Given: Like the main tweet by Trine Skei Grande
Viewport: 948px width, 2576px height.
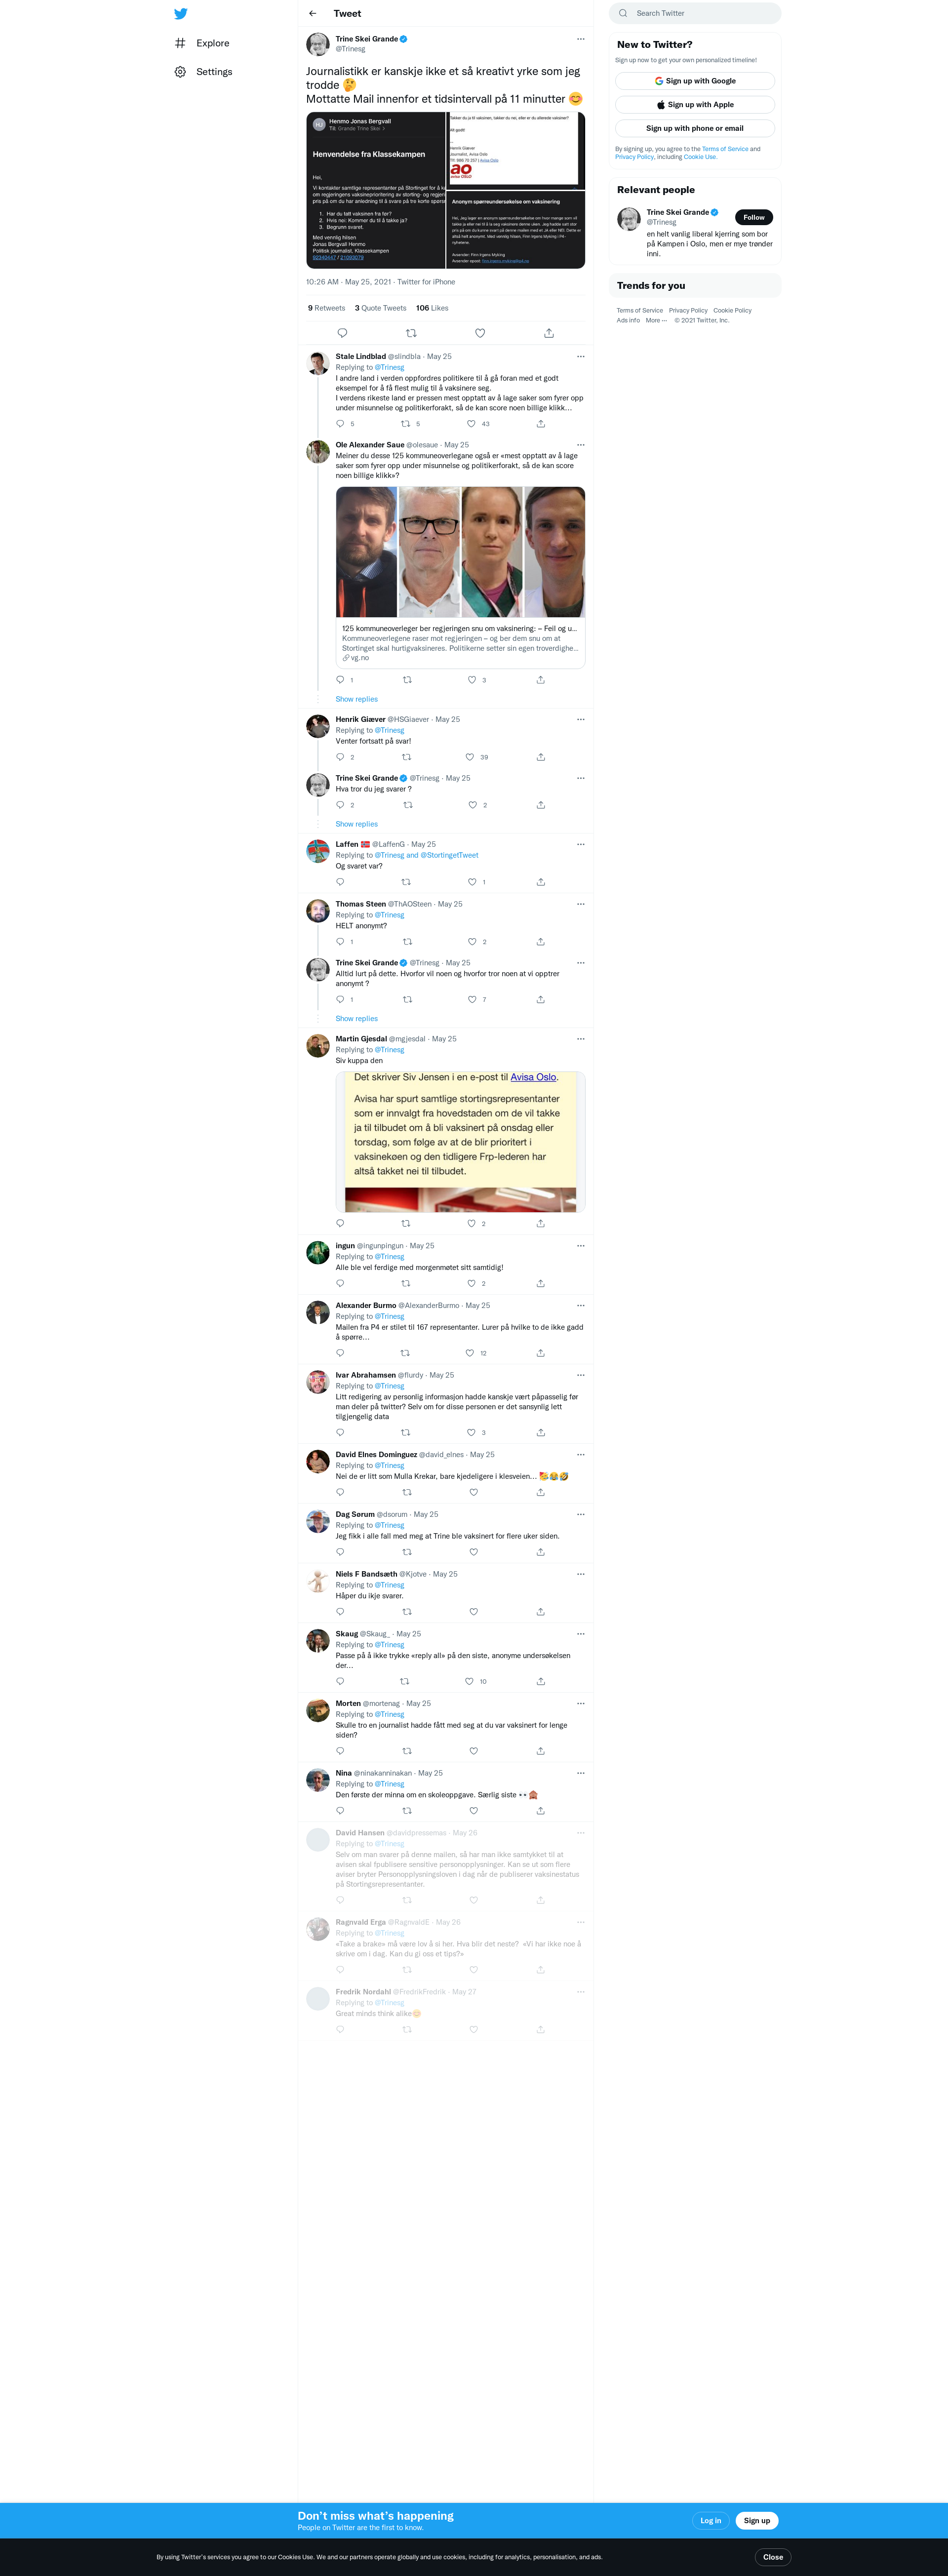Looking at the screenshot, I should click(480, 333).
